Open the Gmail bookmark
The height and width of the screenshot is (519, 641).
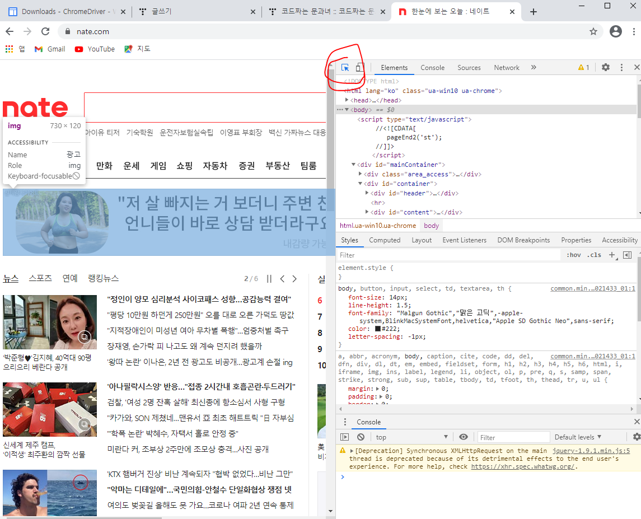click(x=50, y=49)
